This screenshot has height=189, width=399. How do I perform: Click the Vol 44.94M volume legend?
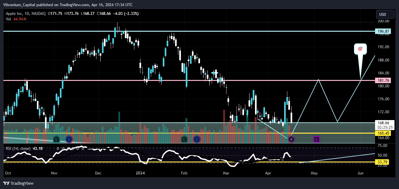point(16,19)
